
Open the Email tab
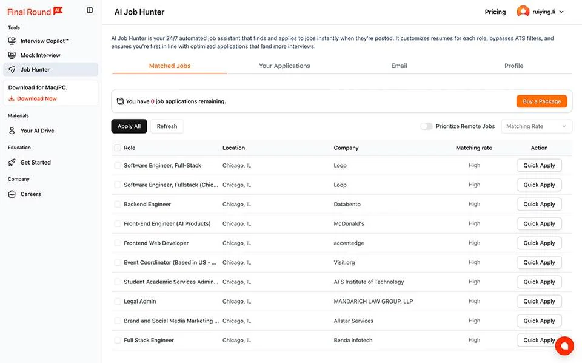[x=399, y=66]
